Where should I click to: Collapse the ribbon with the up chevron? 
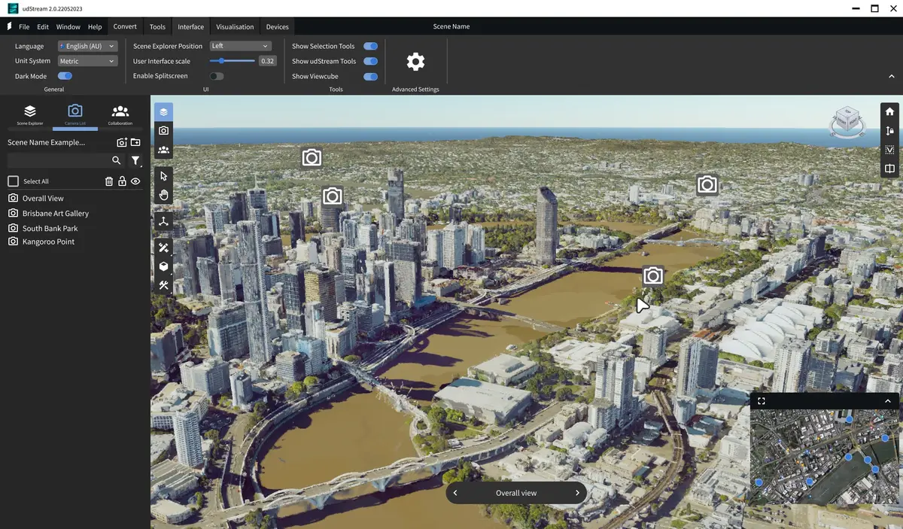[892, 76]
